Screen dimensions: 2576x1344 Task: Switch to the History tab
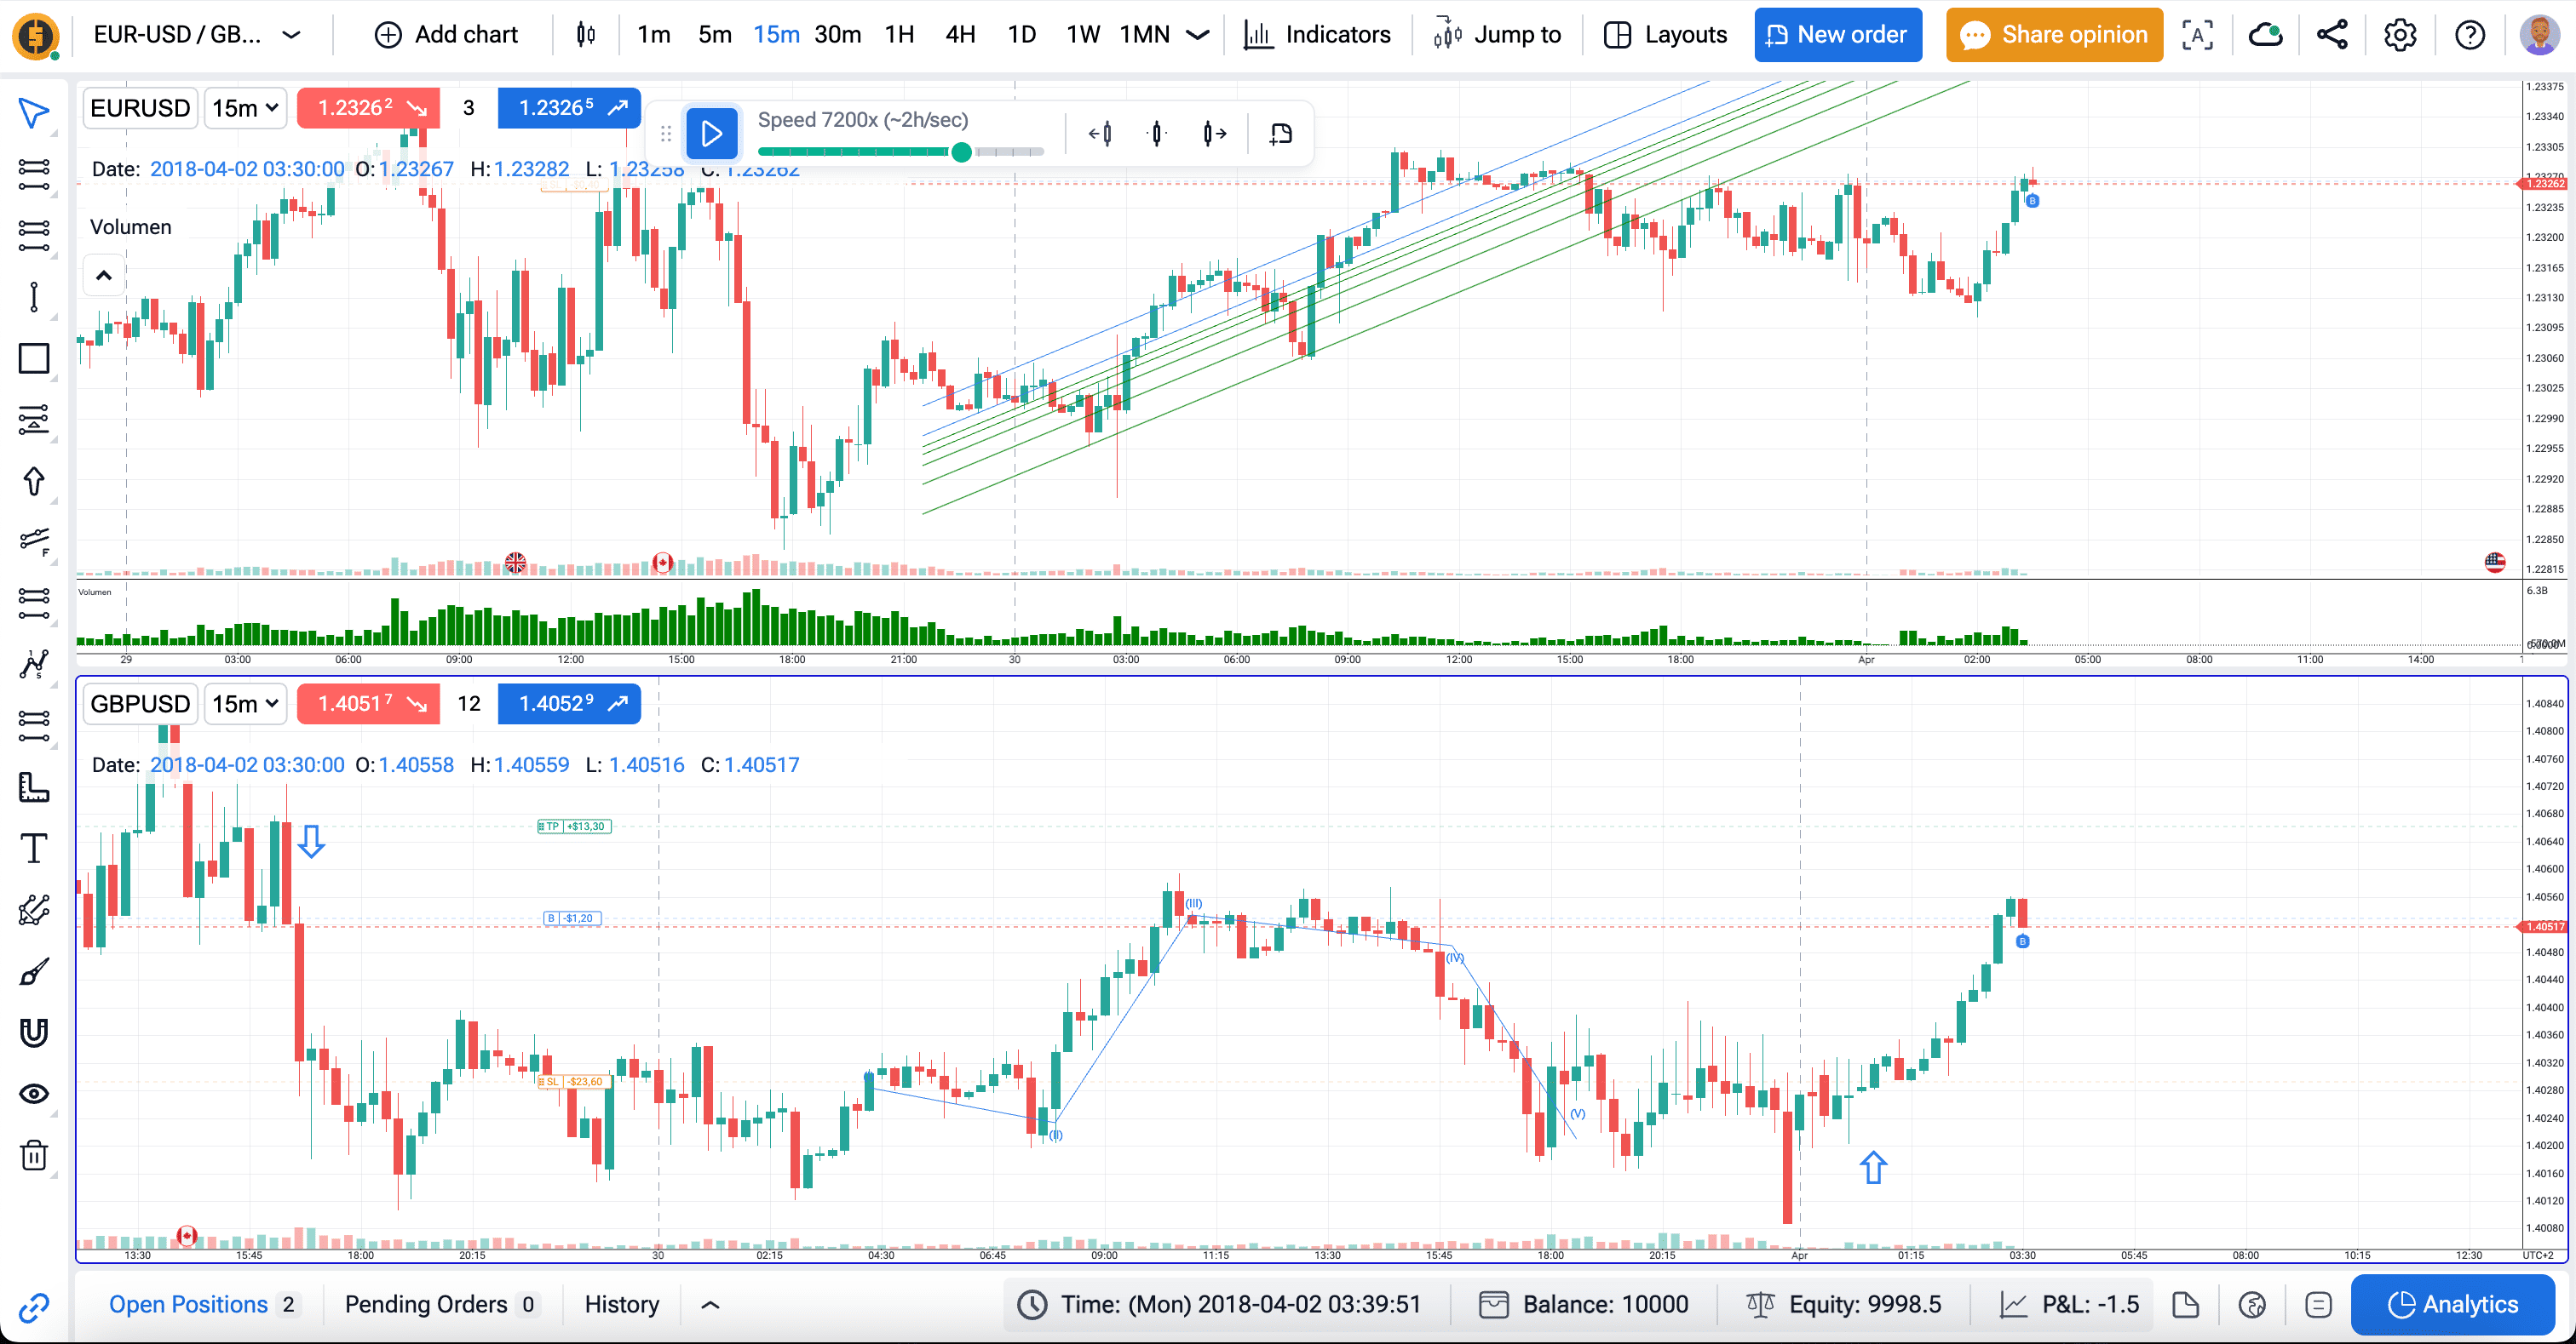pos(621,1304)
